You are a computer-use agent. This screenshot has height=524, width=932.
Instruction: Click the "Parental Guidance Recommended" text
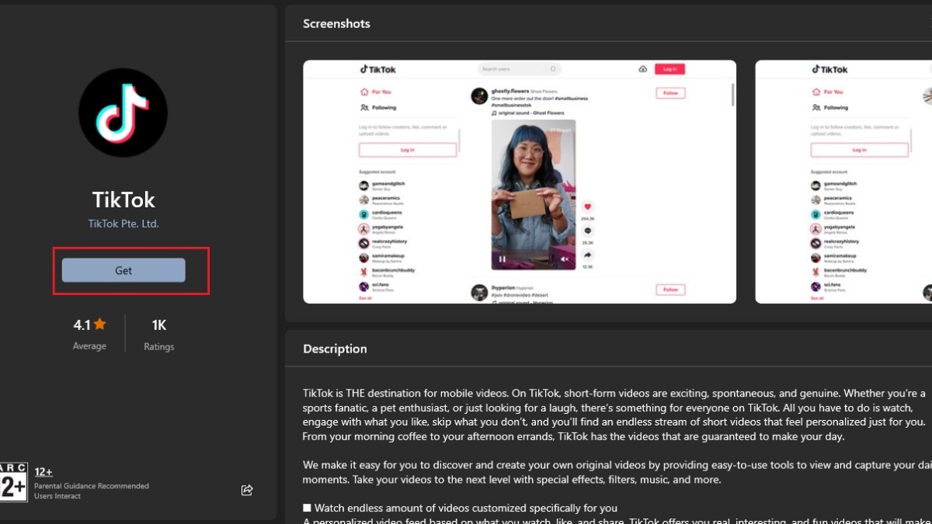point(92,486)
